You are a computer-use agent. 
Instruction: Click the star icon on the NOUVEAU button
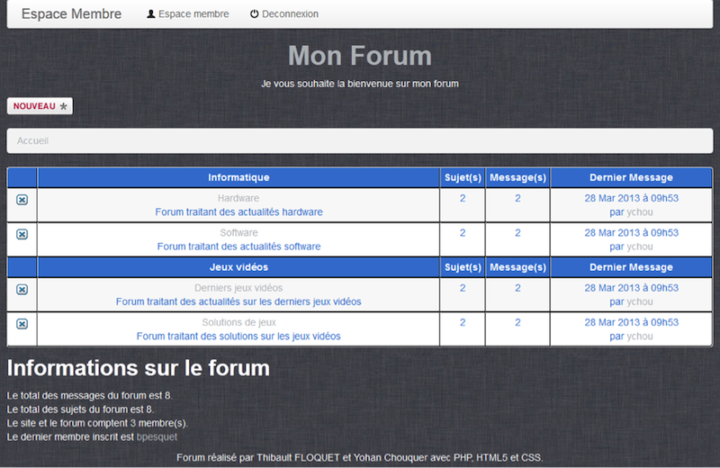tap(63, 106)
